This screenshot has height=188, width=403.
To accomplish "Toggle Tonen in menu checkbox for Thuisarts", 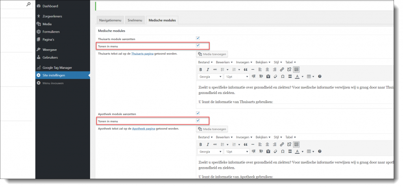I will pyautogui.click(x=198, y=46).
